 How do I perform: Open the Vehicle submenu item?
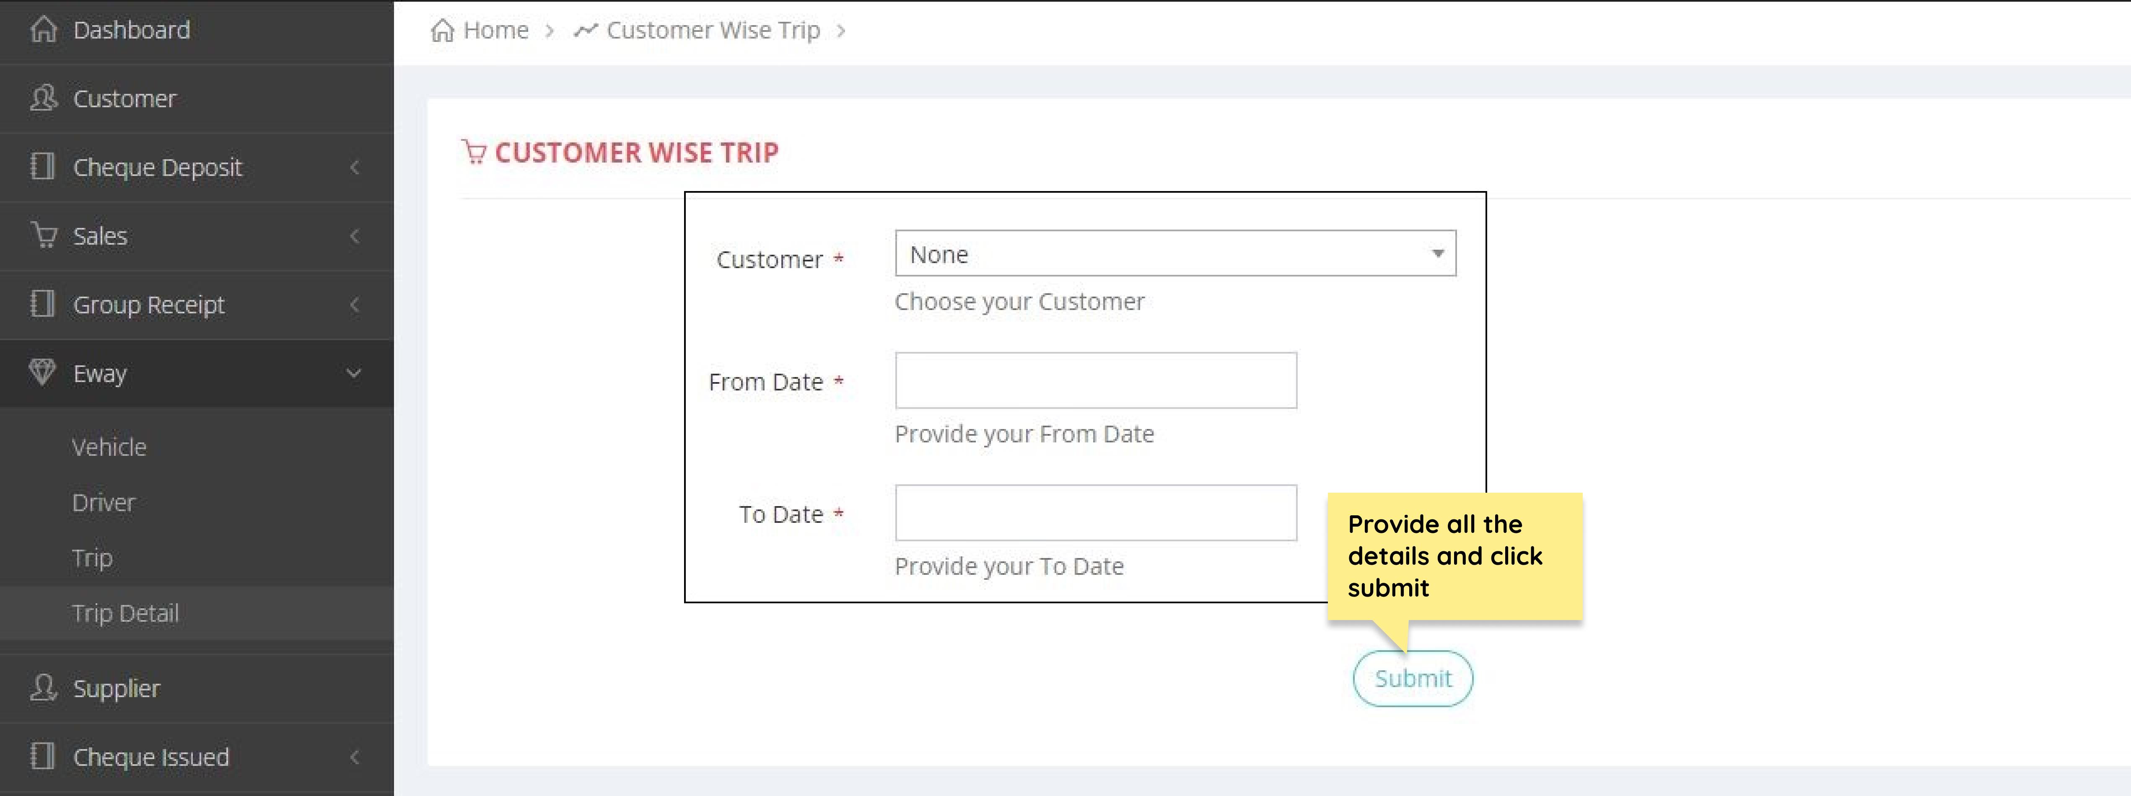[x=109, y=447]
